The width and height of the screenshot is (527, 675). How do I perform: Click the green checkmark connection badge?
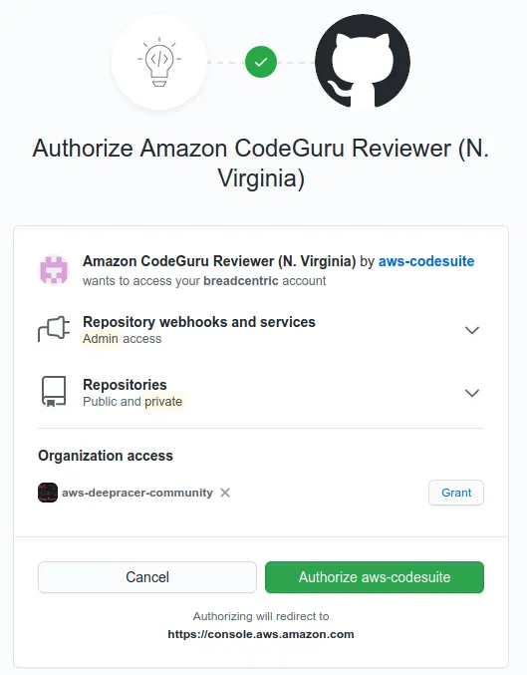click(261, 62)
